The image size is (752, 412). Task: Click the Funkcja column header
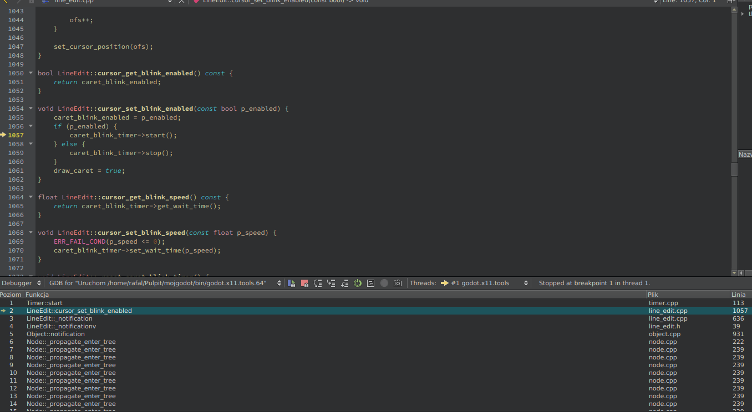pyautogui.click(x=335, y=295)
